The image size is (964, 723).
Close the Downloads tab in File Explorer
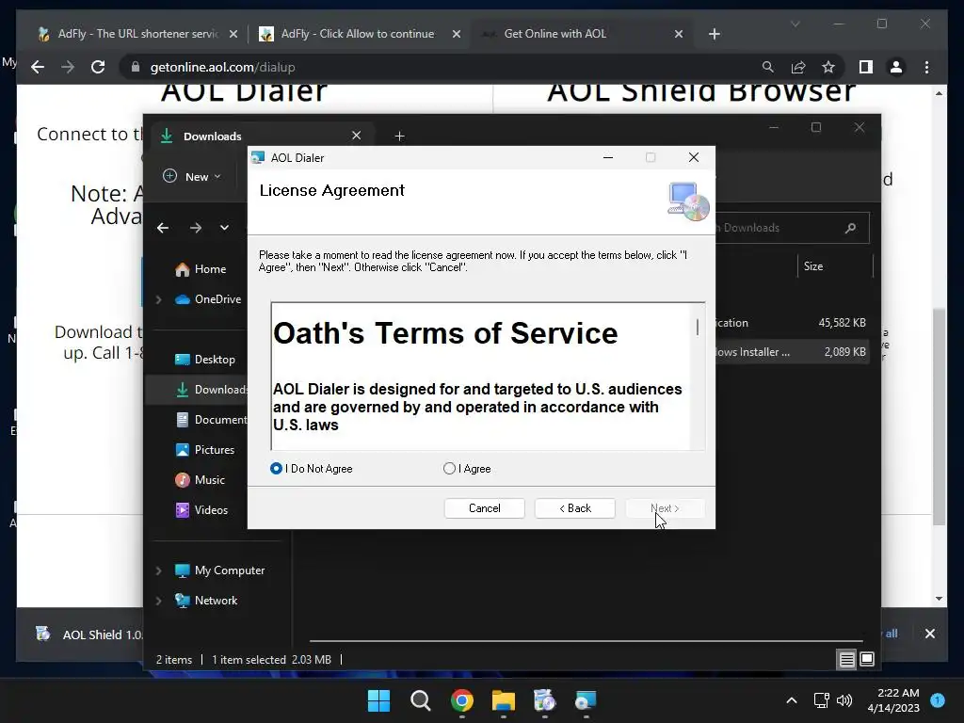357,136
